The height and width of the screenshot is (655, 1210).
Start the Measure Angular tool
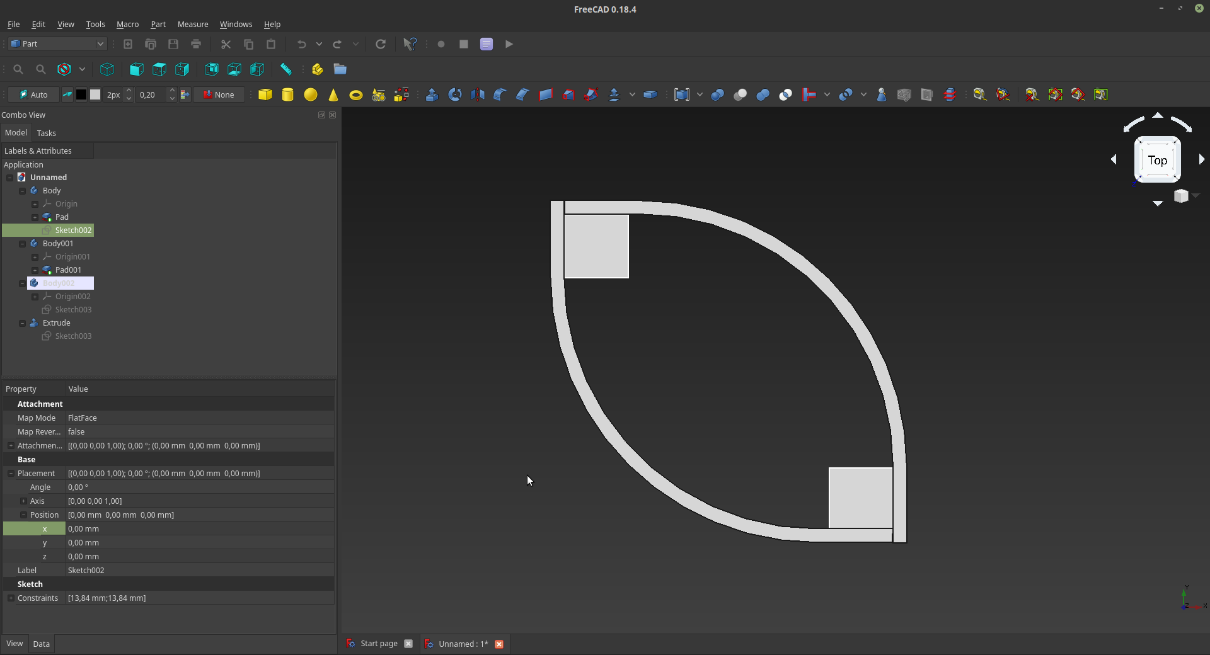pos(1003,94)
